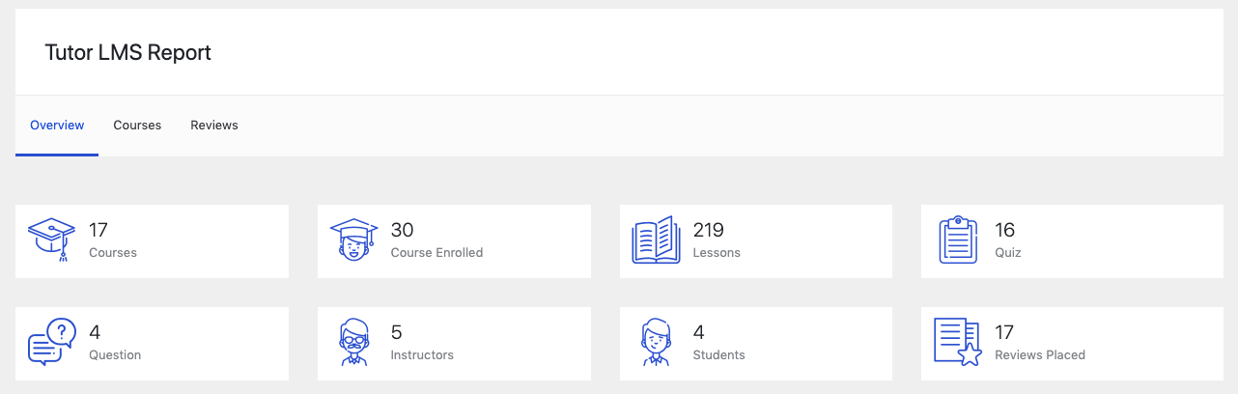Click the graduate student Course Enrolled icon
The width and height of the screenshot is (1238, 394).
[x=353, y=240]
